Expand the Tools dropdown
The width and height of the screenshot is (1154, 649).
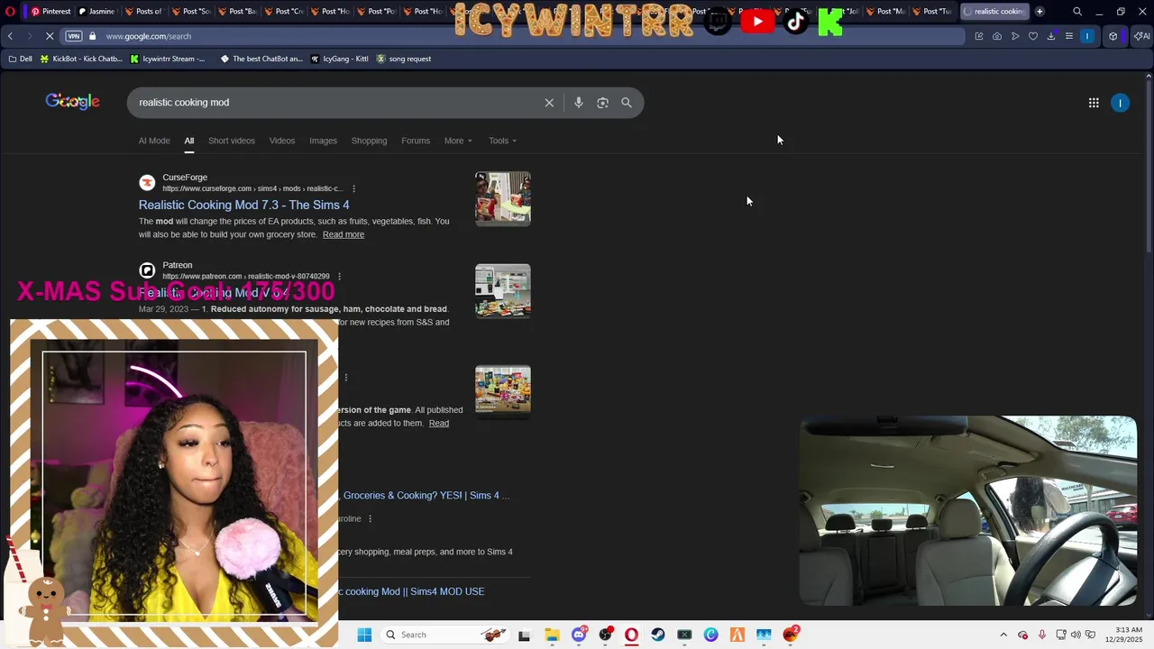click(x=503, y=141)
